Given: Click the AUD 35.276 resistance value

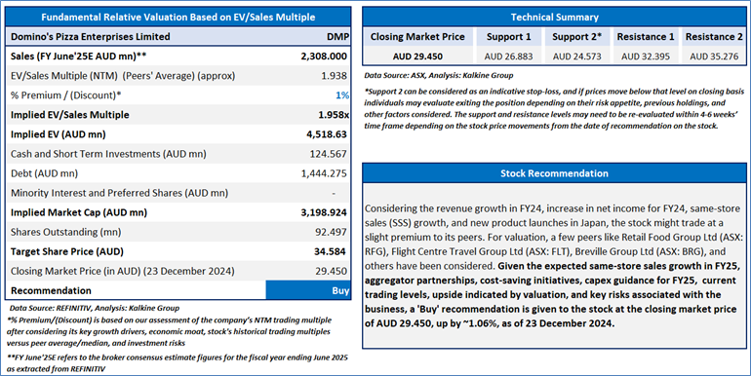Looking at the screenshot, I should [x=714, y=56].
